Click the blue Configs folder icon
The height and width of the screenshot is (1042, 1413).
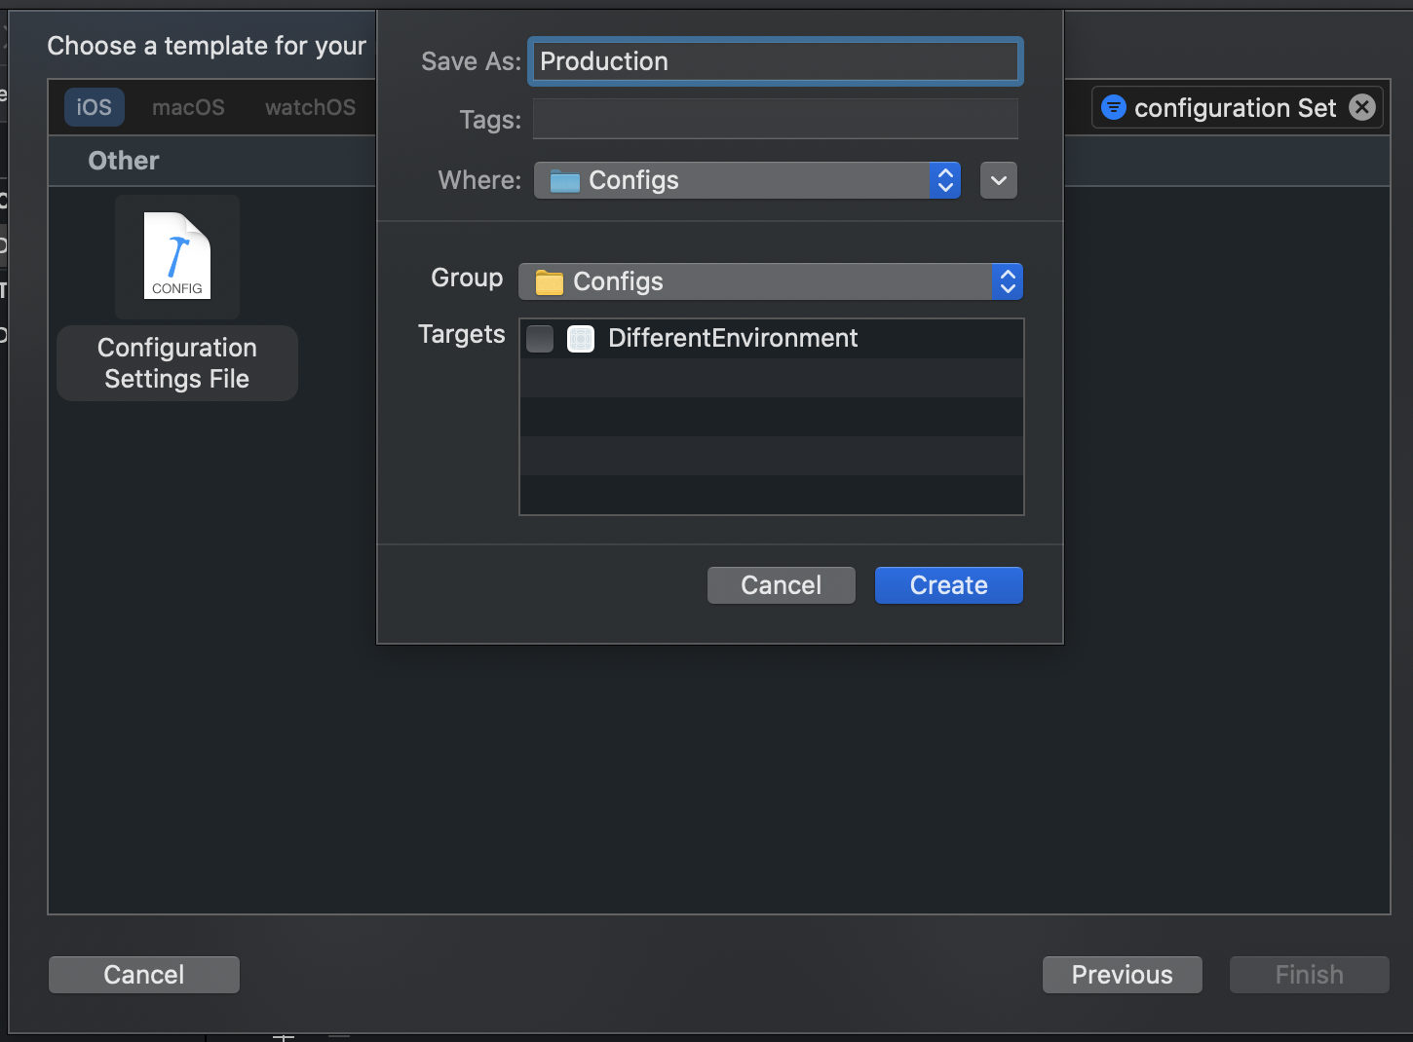(564, 181)
